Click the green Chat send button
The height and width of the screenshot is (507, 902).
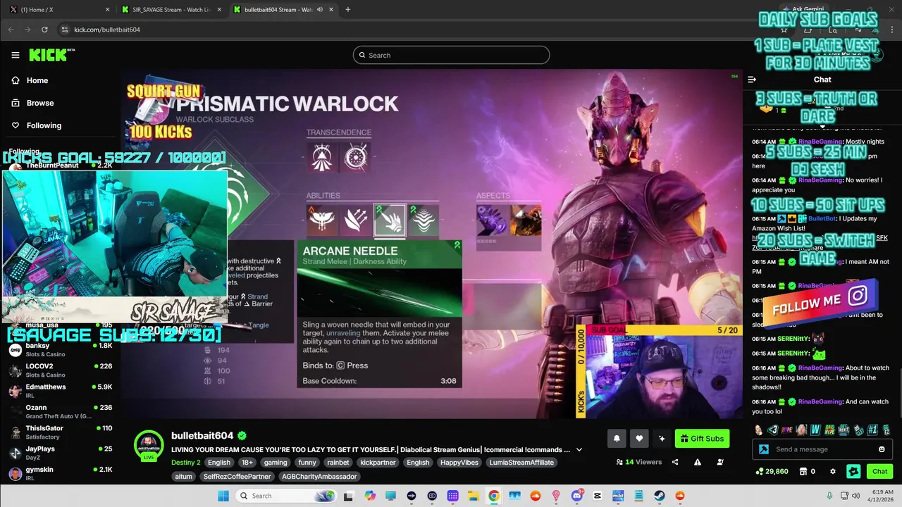coord(880,472)
